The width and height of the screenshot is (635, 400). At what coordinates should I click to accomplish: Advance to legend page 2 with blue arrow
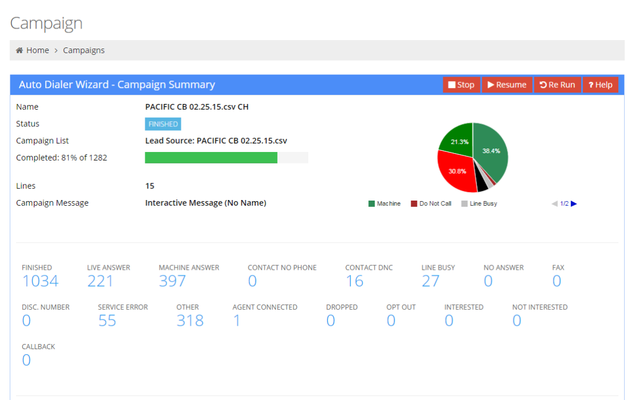click(x=574, y=203)
